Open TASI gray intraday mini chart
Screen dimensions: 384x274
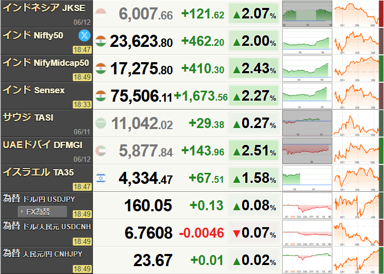click(308, 123)
